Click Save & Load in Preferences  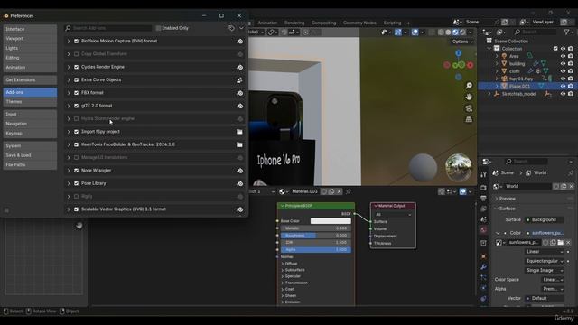click(x=30, y=155)
